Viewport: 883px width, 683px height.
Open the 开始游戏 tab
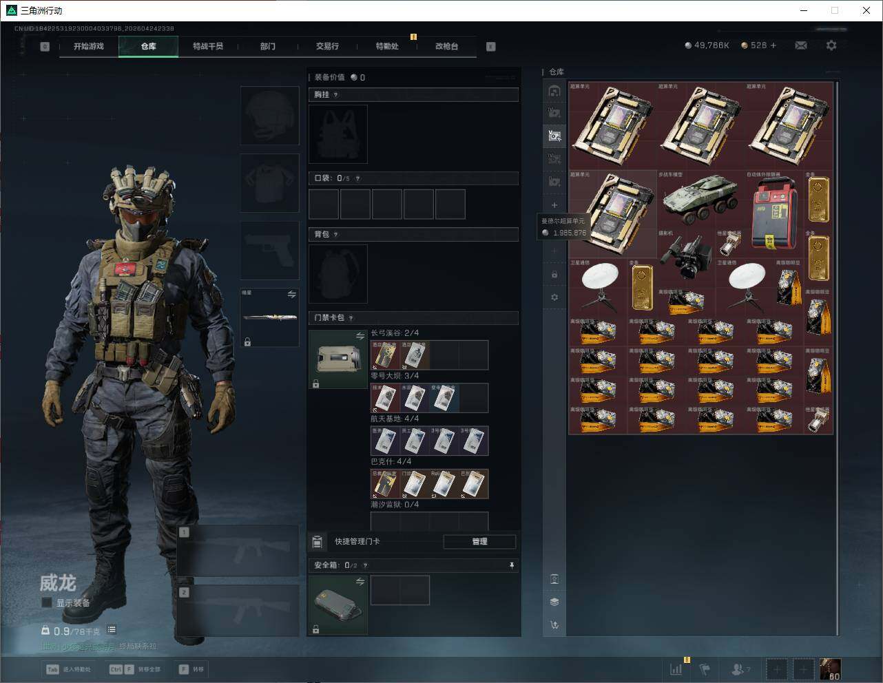click(89, 46)
